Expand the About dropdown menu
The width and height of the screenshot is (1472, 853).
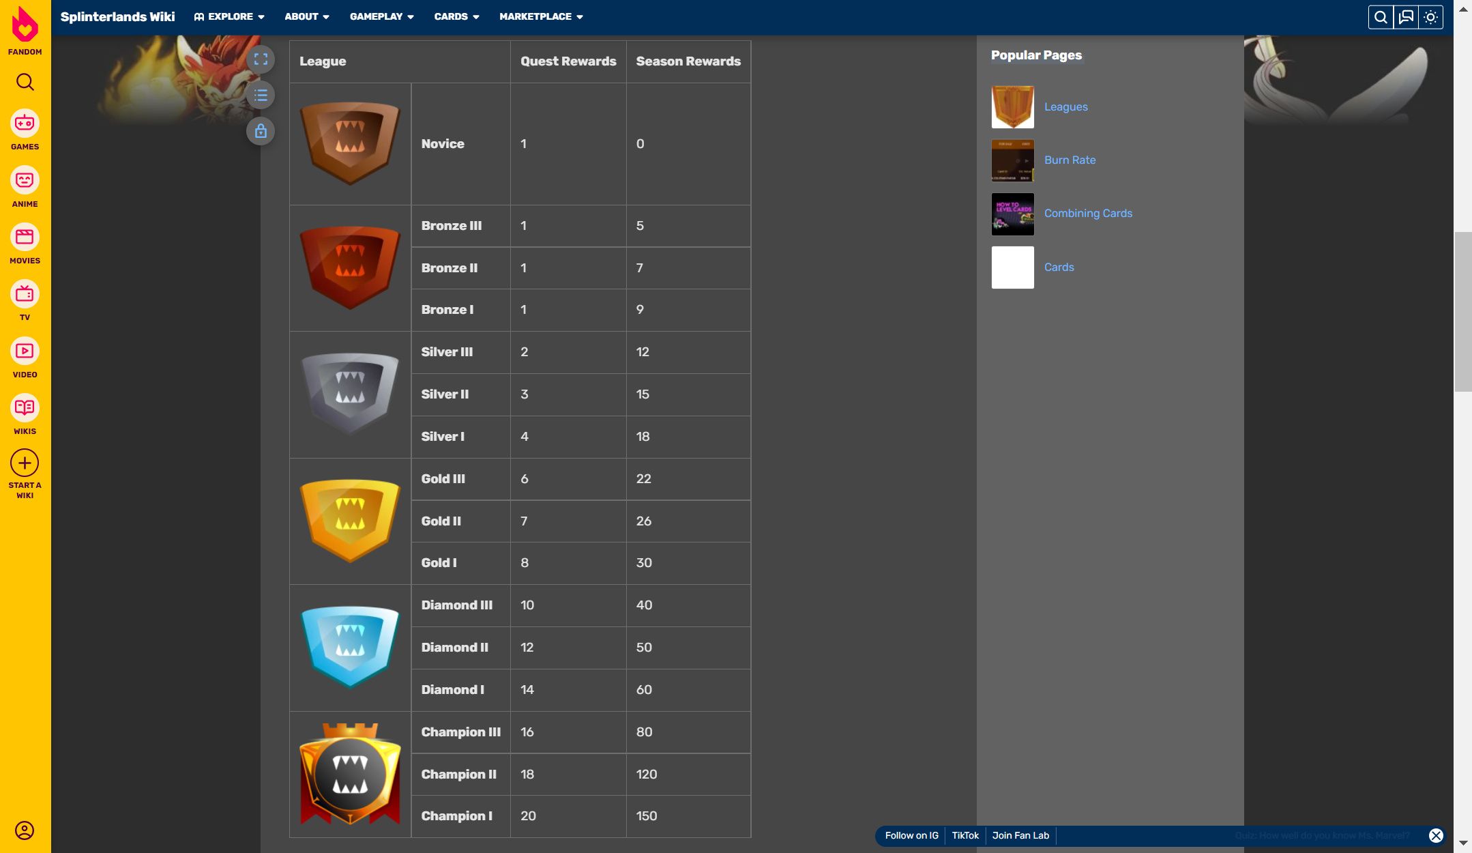point(307,16)
